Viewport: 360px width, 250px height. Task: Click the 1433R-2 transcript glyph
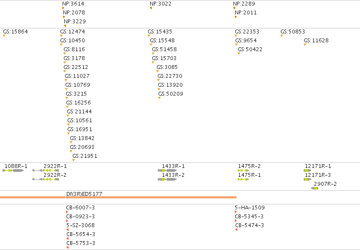point(168,179)
